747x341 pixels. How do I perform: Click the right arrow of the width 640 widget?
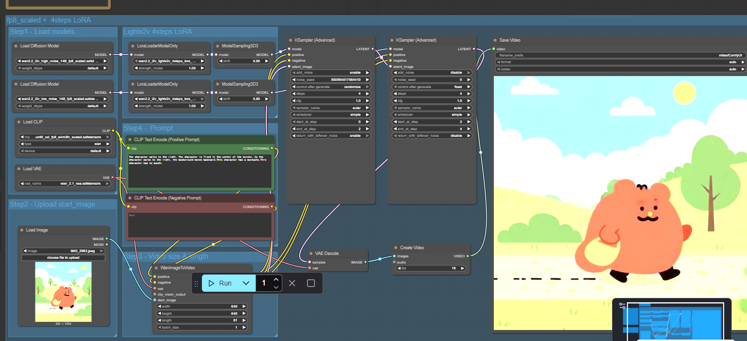(x=244, y=307)
